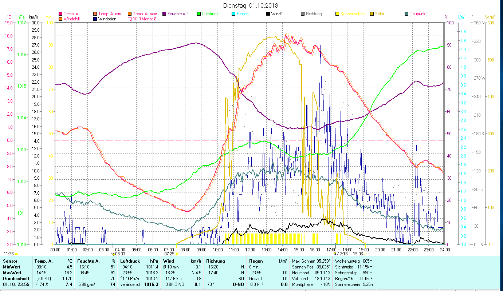Viewport: 503px width, 291px height.
Task: Click the hPa axis unit at top
Action: pos(21,17)
